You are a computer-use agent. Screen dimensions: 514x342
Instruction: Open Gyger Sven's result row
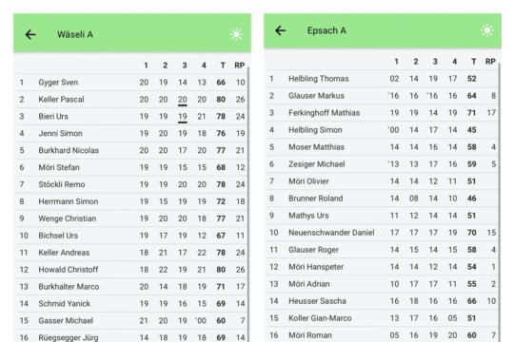[x=132, y=83]
